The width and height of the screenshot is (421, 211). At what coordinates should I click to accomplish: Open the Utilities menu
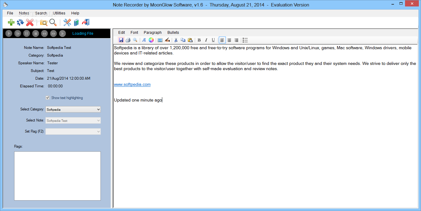point(59,13)
